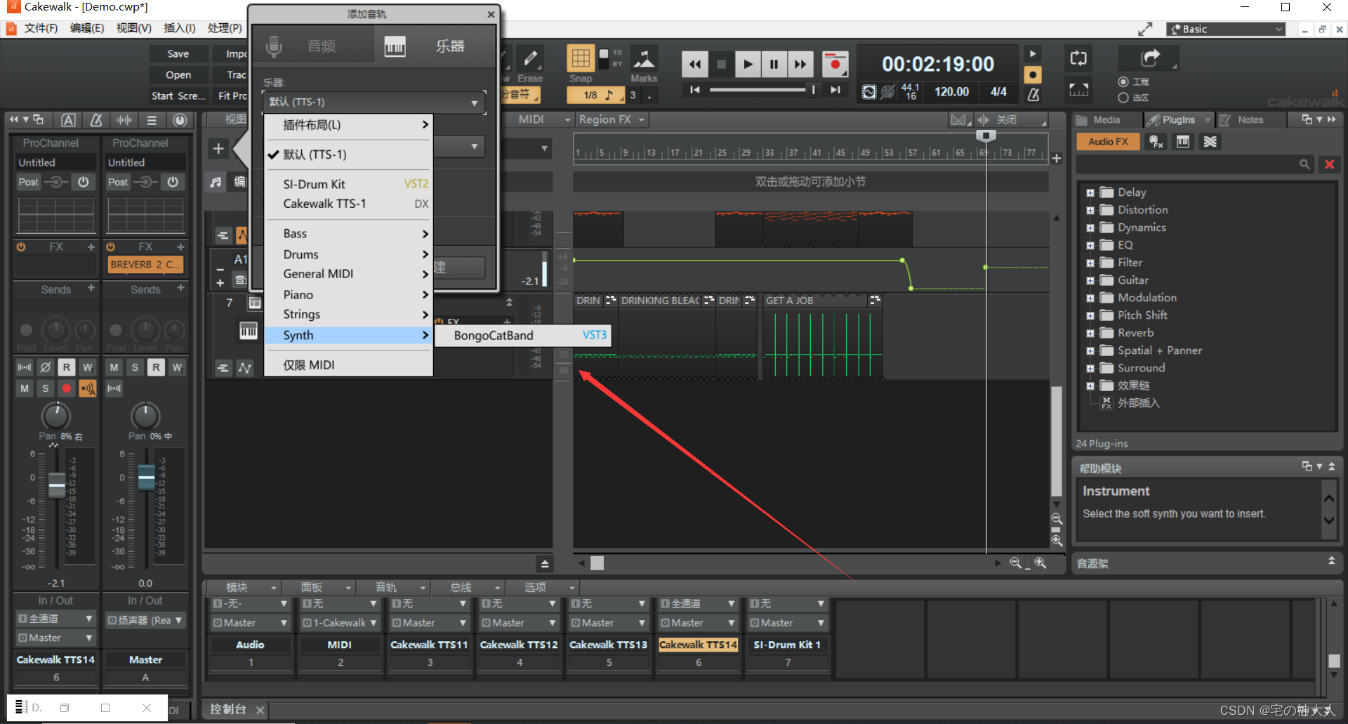
Task: Expand the General MIDI submenu
Action: point(348,274)
